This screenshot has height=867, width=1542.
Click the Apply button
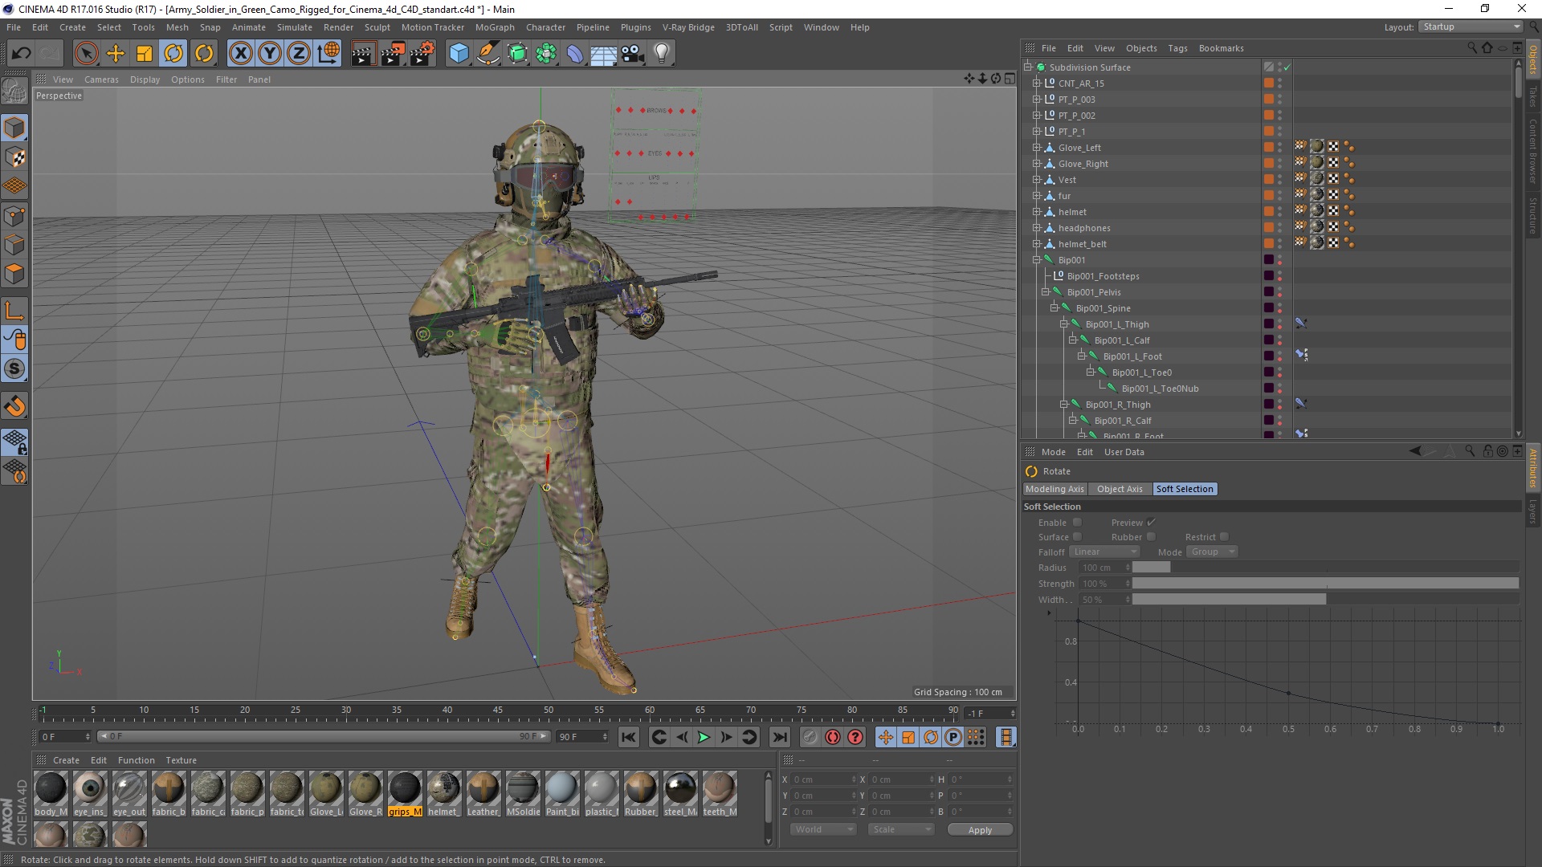979,830
